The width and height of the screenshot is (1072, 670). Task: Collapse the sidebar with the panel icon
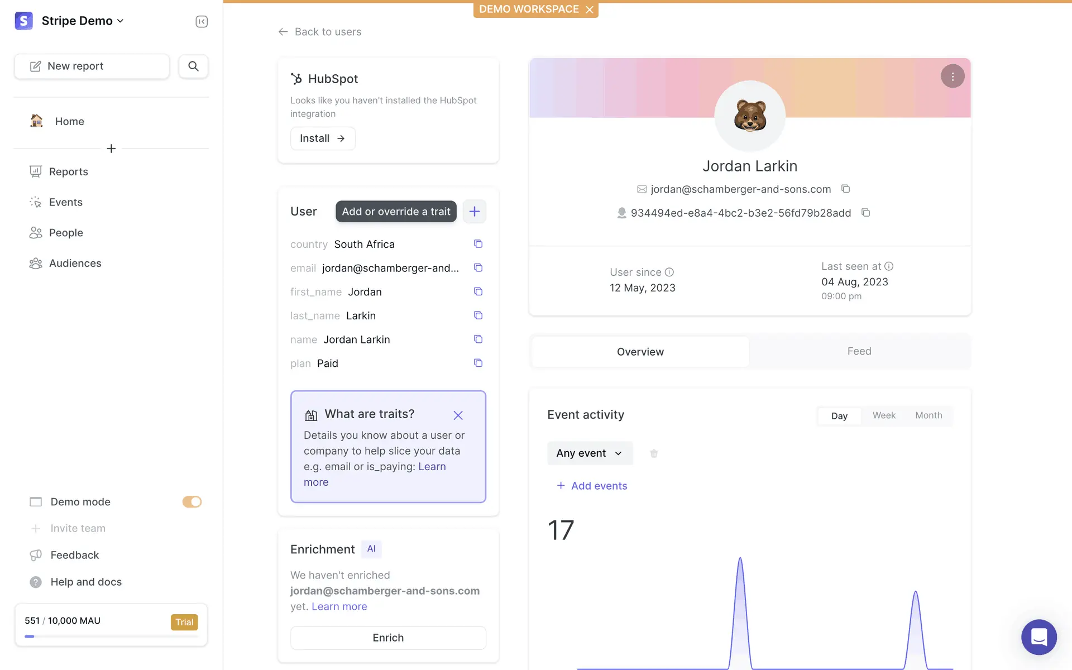pyautogui.click(x=202, y=21)
